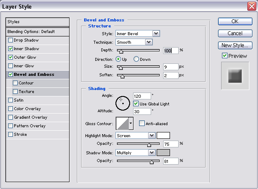The image size is (258, 189).
Task: Open the Styles list item
Action: coord(37,22)
